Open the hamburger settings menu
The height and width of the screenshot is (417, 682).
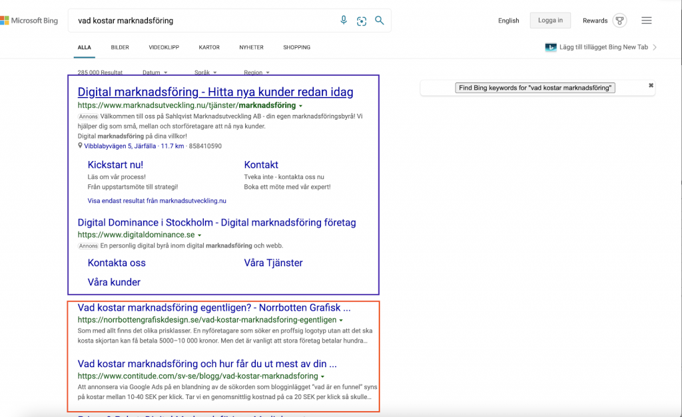[646, 21]
